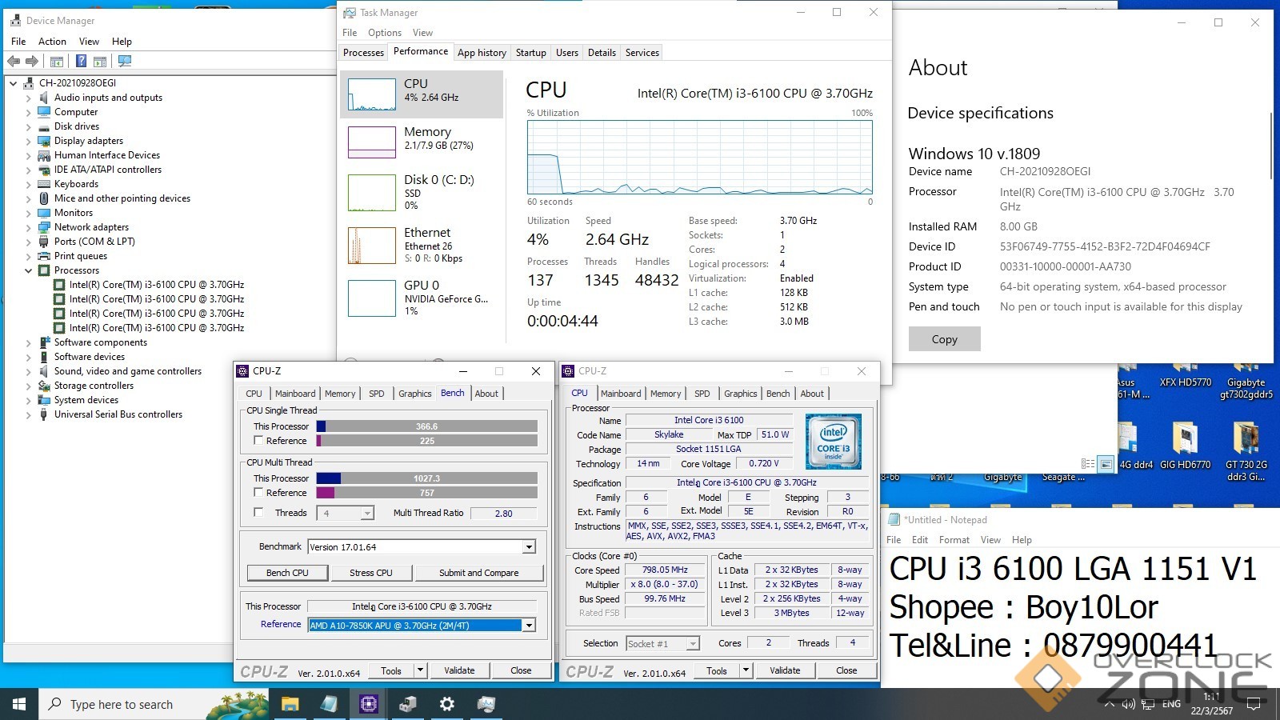Open Settings gear icon in taskbar

point(447,704)
